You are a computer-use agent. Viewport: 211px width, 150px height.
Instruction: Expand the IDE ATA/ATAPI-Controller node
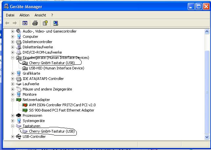[x=12, y=79]
